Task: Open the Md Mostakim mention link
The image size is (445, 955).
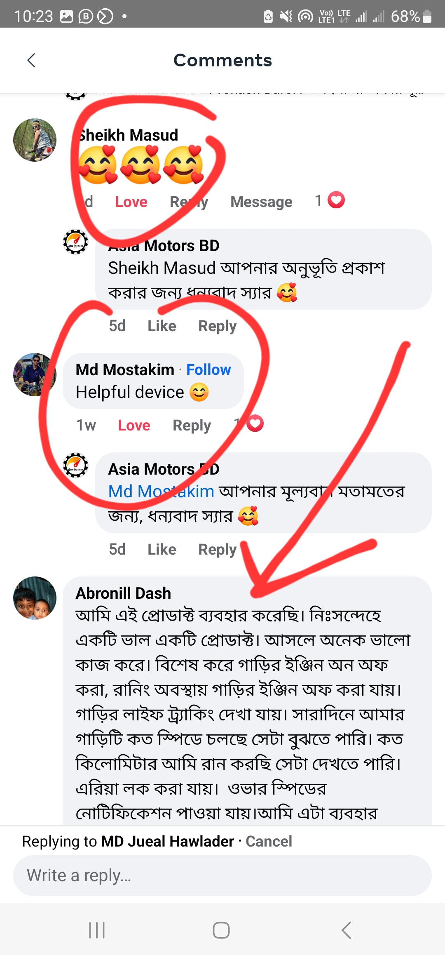Action: point(161,492)
